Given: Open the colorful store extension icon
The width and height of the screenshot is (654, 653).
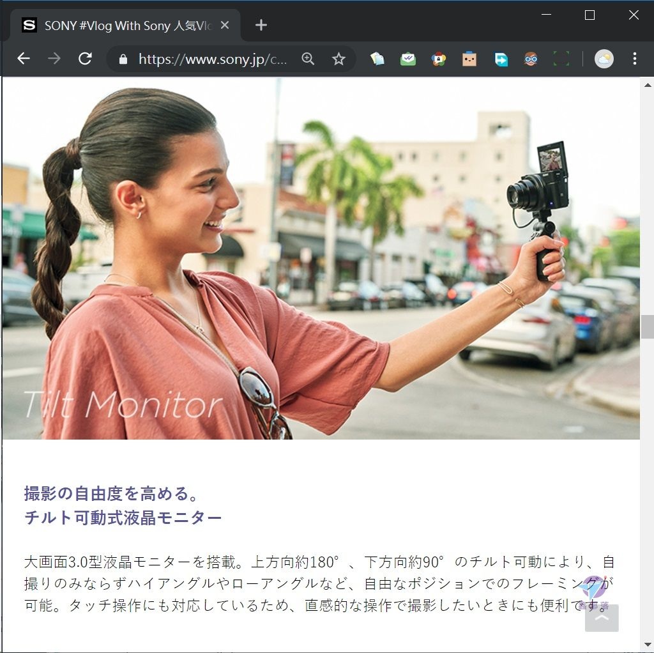Looking at the screenshot, I should (438, 59).
